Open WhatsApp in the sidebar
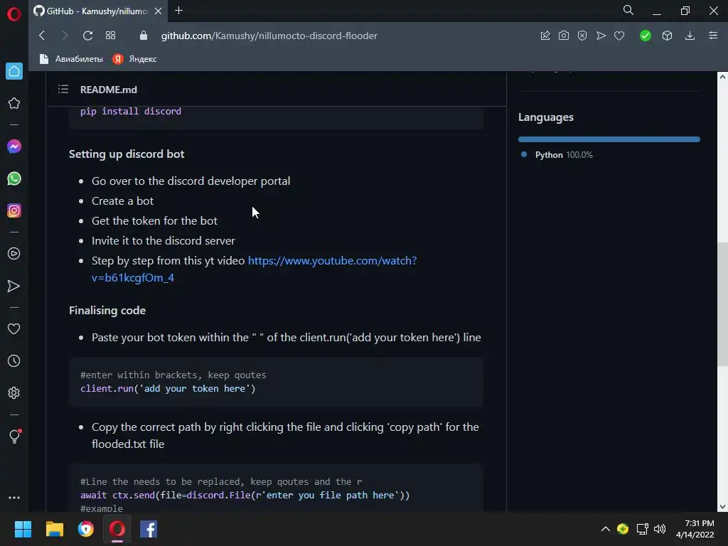Screen dimensions: 728x546 tap(14, 178)
